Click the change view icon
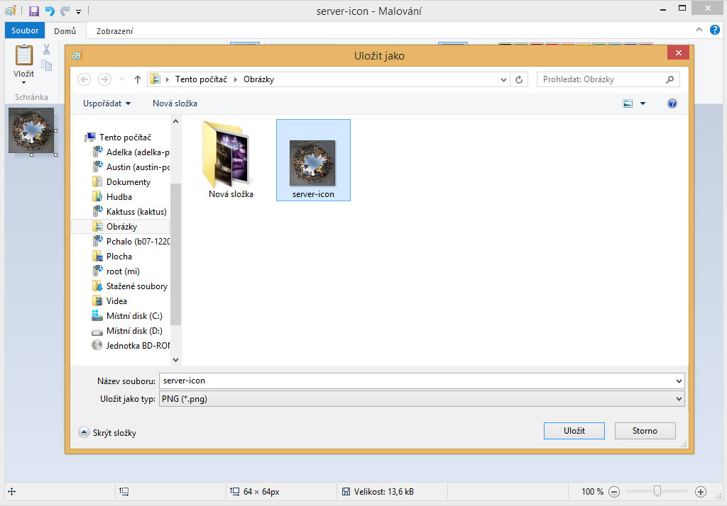This screenshot has width=727, height=506. click(x=628, y=103)
